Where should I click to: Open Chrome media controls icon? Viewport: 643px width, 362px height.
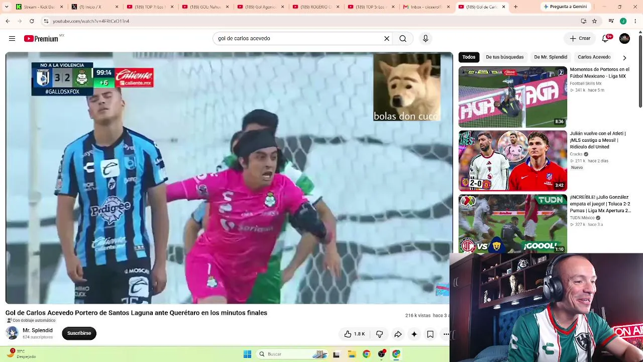coord(611,21)
